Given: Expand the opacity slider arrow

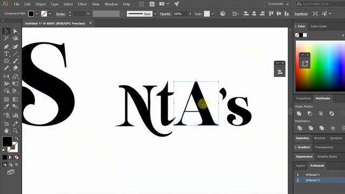Looking at the screenshot, I should [190, 14].
